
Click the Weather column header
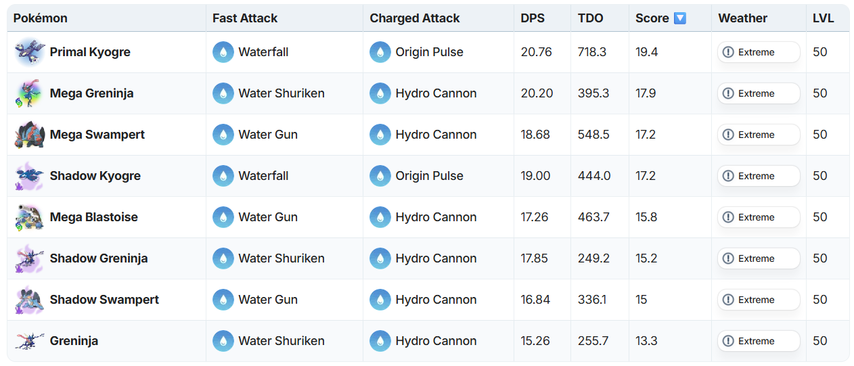[742, 18]
